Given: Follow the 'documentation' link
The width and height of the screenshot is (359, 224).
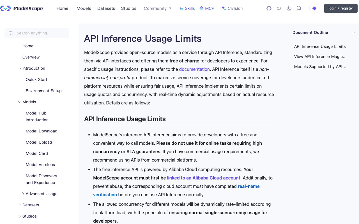Looking at the screenshot, I should click(194, 69).
